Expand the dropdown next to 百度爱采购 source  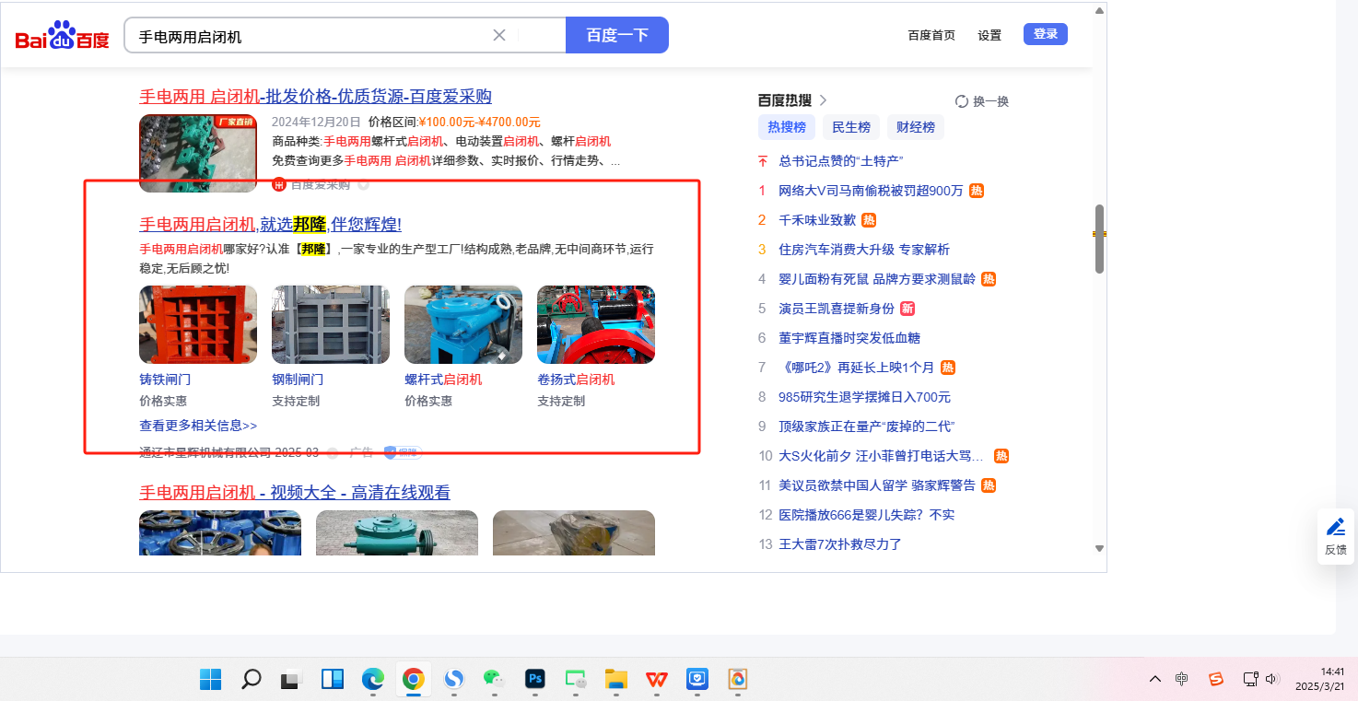click(x=363, y=184)
